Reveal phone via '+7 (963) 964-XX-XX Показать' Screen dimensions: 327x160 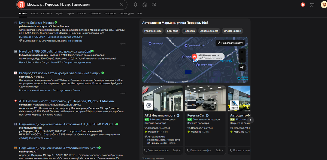35,138
